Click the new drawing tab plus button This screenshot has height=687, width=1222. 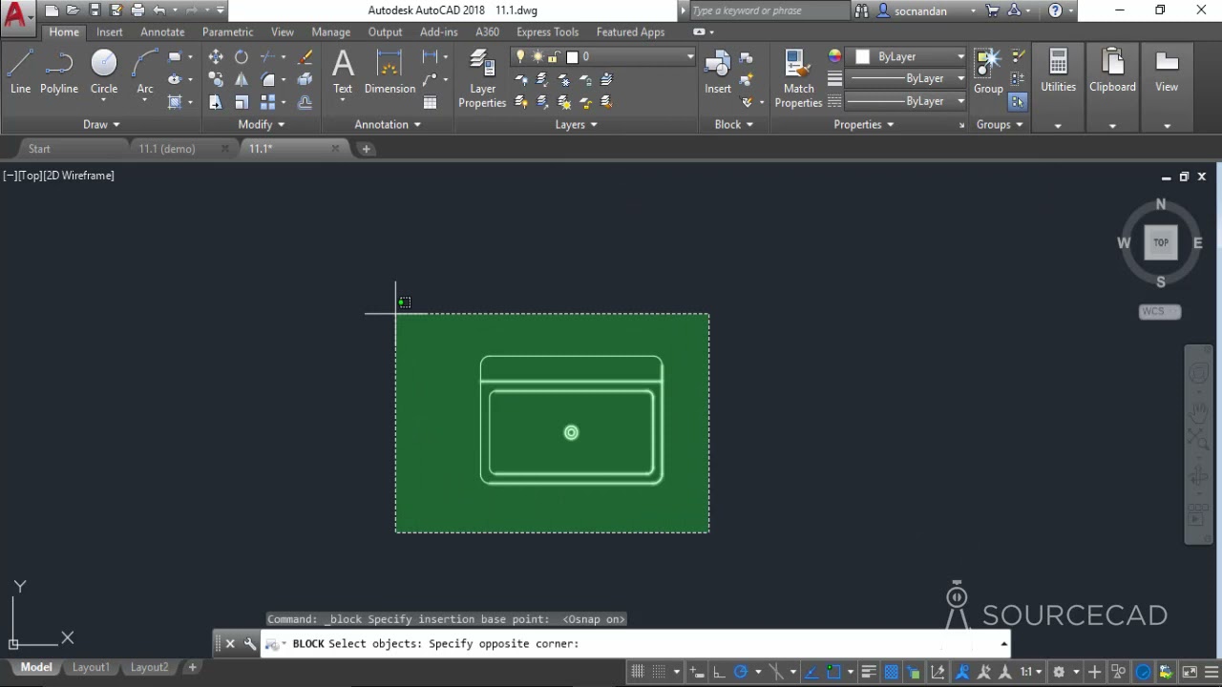[366, 149]
